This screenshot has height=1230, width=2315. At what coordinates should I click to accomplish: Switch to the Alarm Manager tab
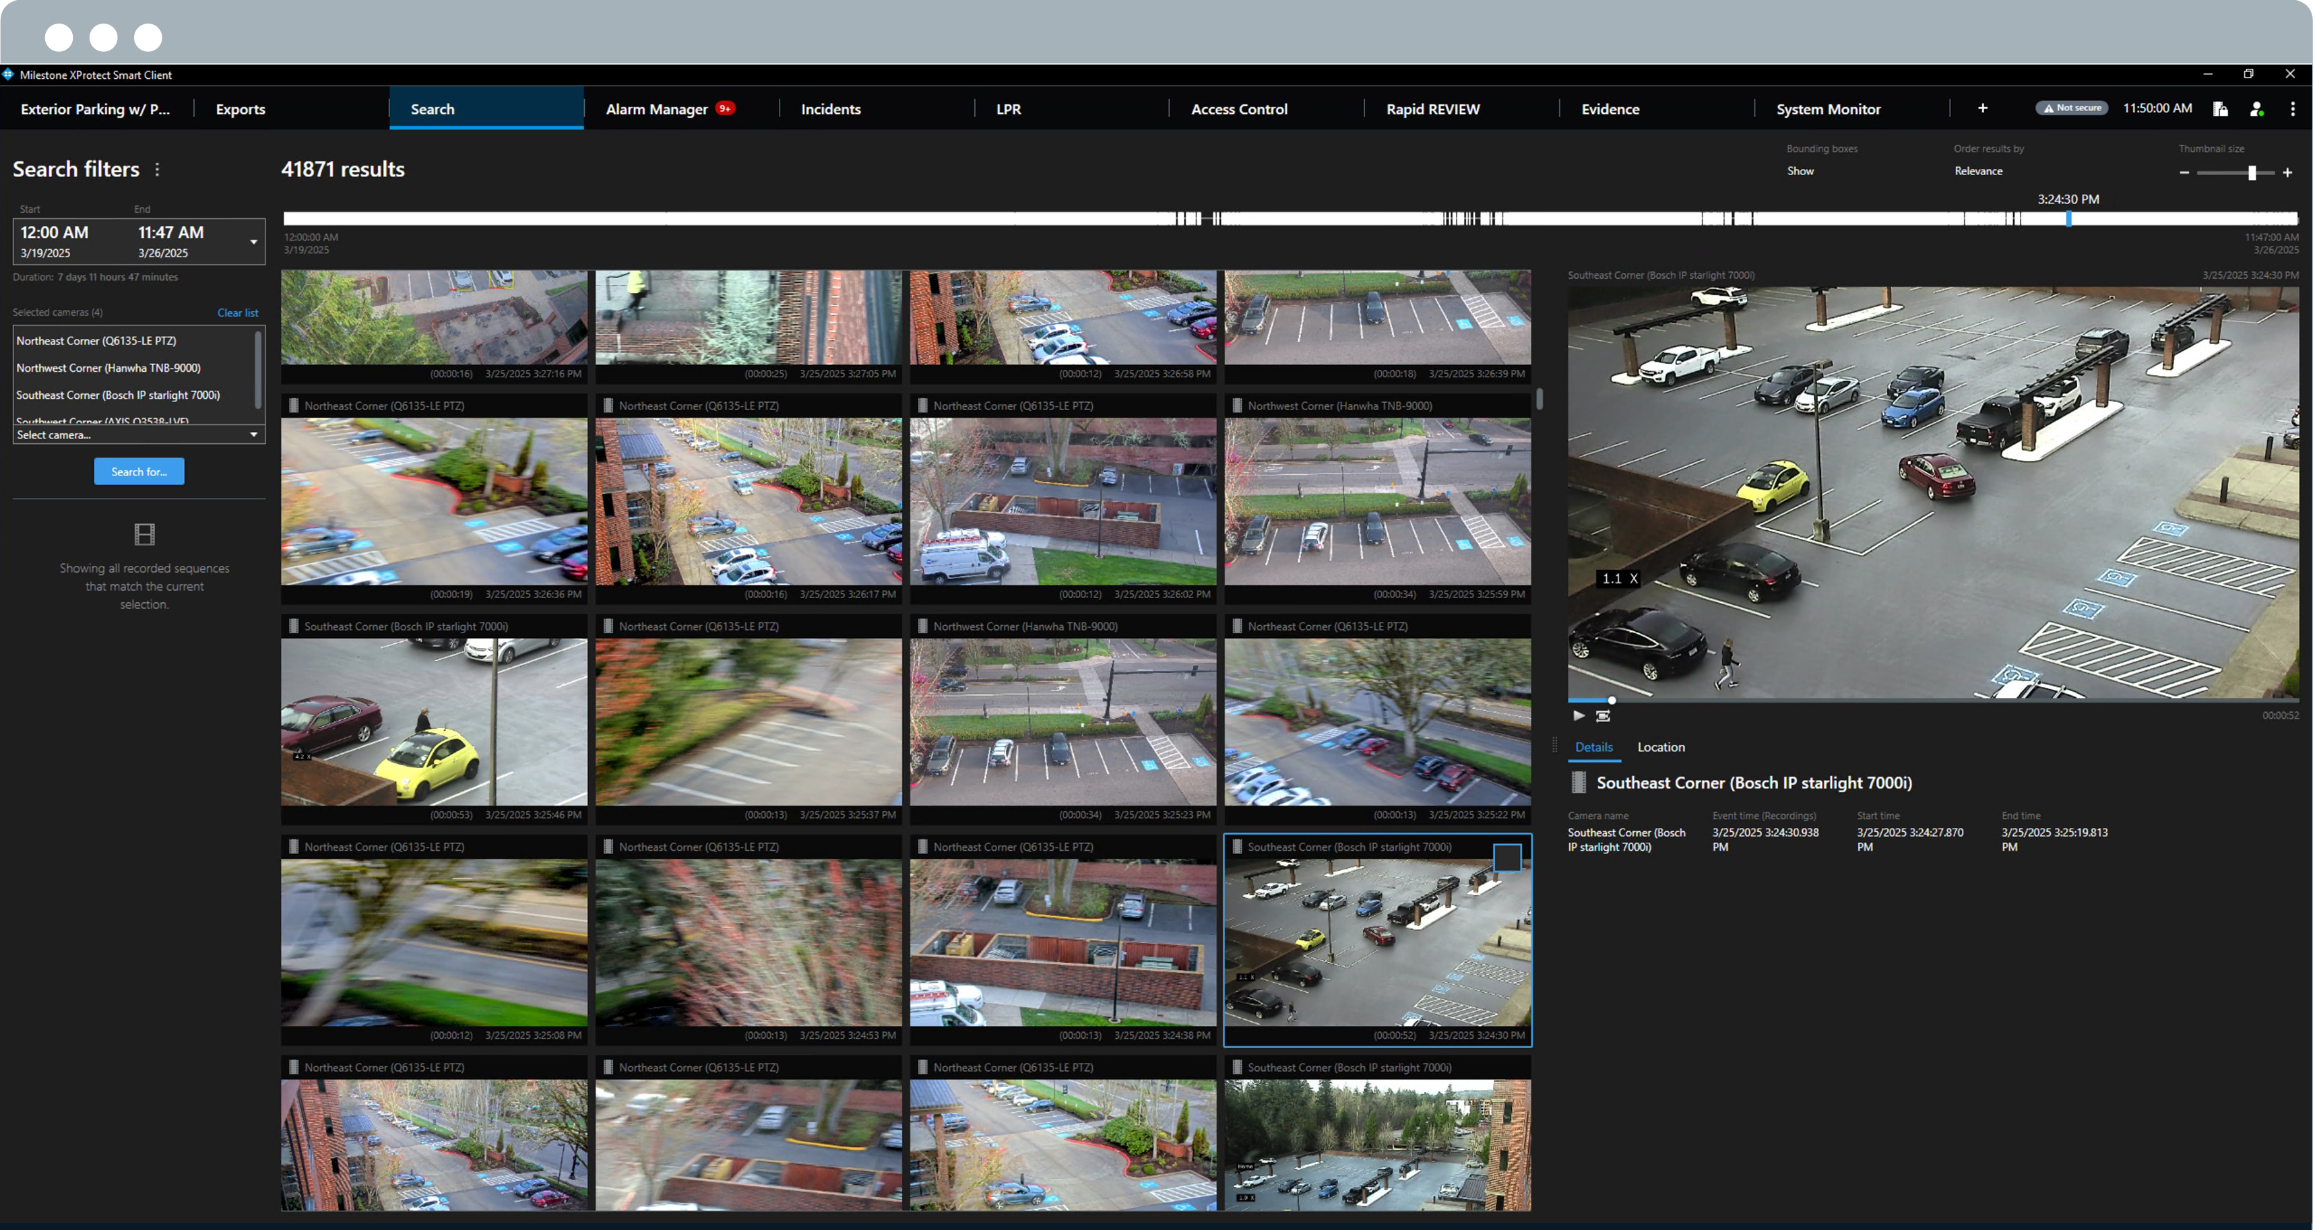point(657,108)
